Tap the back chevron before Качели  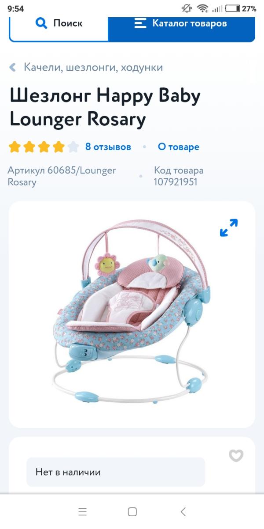pos(12,67)
